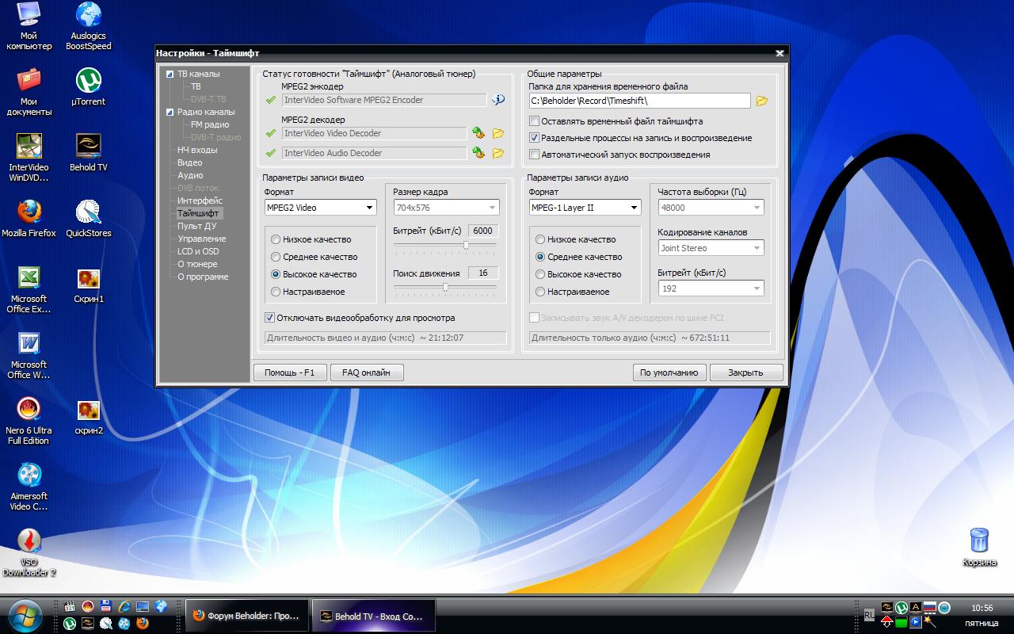This screenshot has height=634, width=1014.
Task: Click temp file folder path input field
Action: point(639,101)
